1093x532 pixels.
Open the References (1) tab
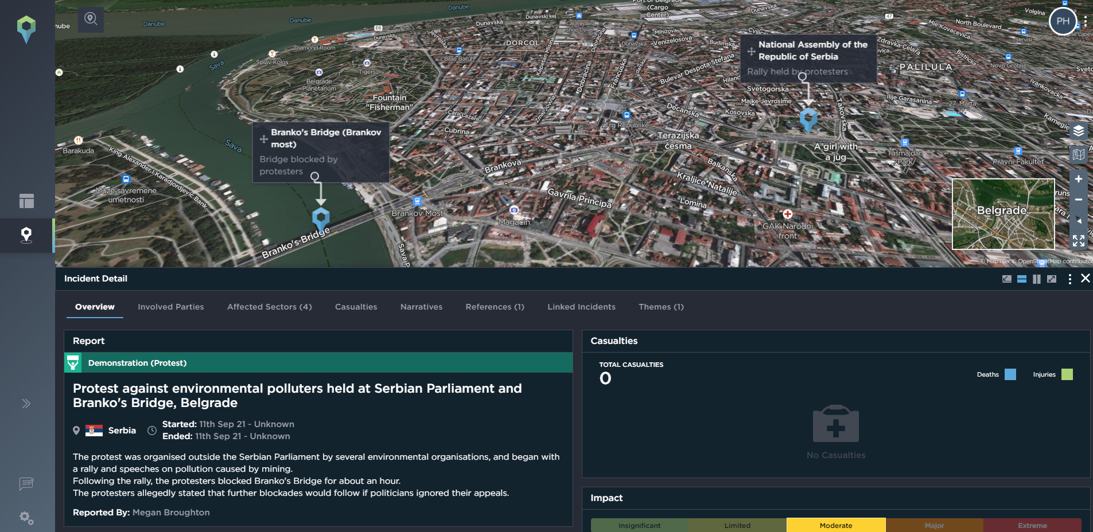495,307
